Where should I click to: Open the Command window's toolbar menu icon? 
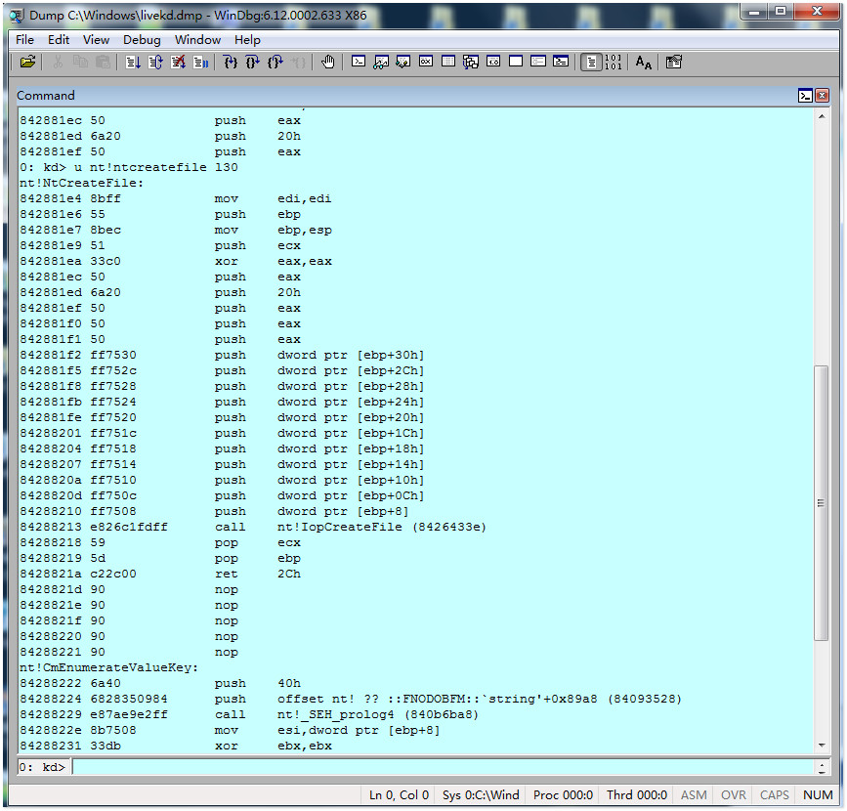pyautogui.click(x=805, y=95)
